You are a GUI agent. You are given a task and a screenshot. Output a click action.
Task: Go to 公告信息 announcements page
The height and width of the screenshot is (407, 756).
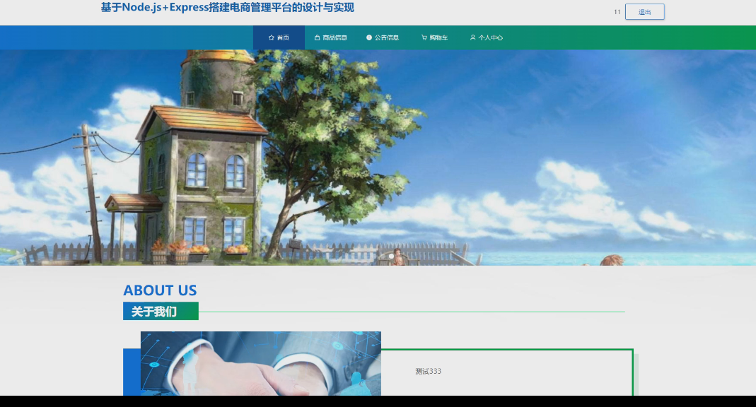[x=383, y=37]
